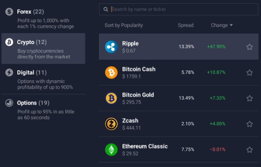Screen dimensions: 261x167
Task: Click the Digital lightning bolt icon
Action: pos(9,72)
